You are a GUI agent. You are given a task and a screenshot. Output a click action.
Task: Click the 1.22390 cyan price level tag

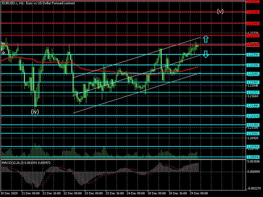point(253,55)
